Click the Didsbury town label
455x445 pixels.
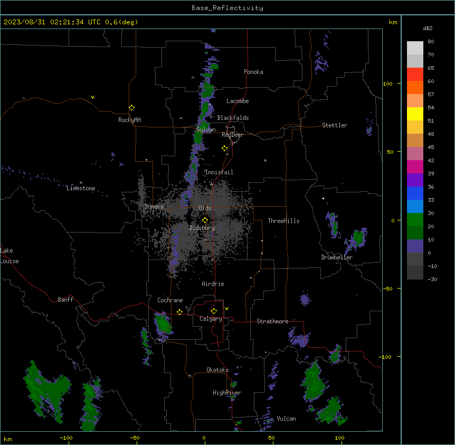(202, 228)
